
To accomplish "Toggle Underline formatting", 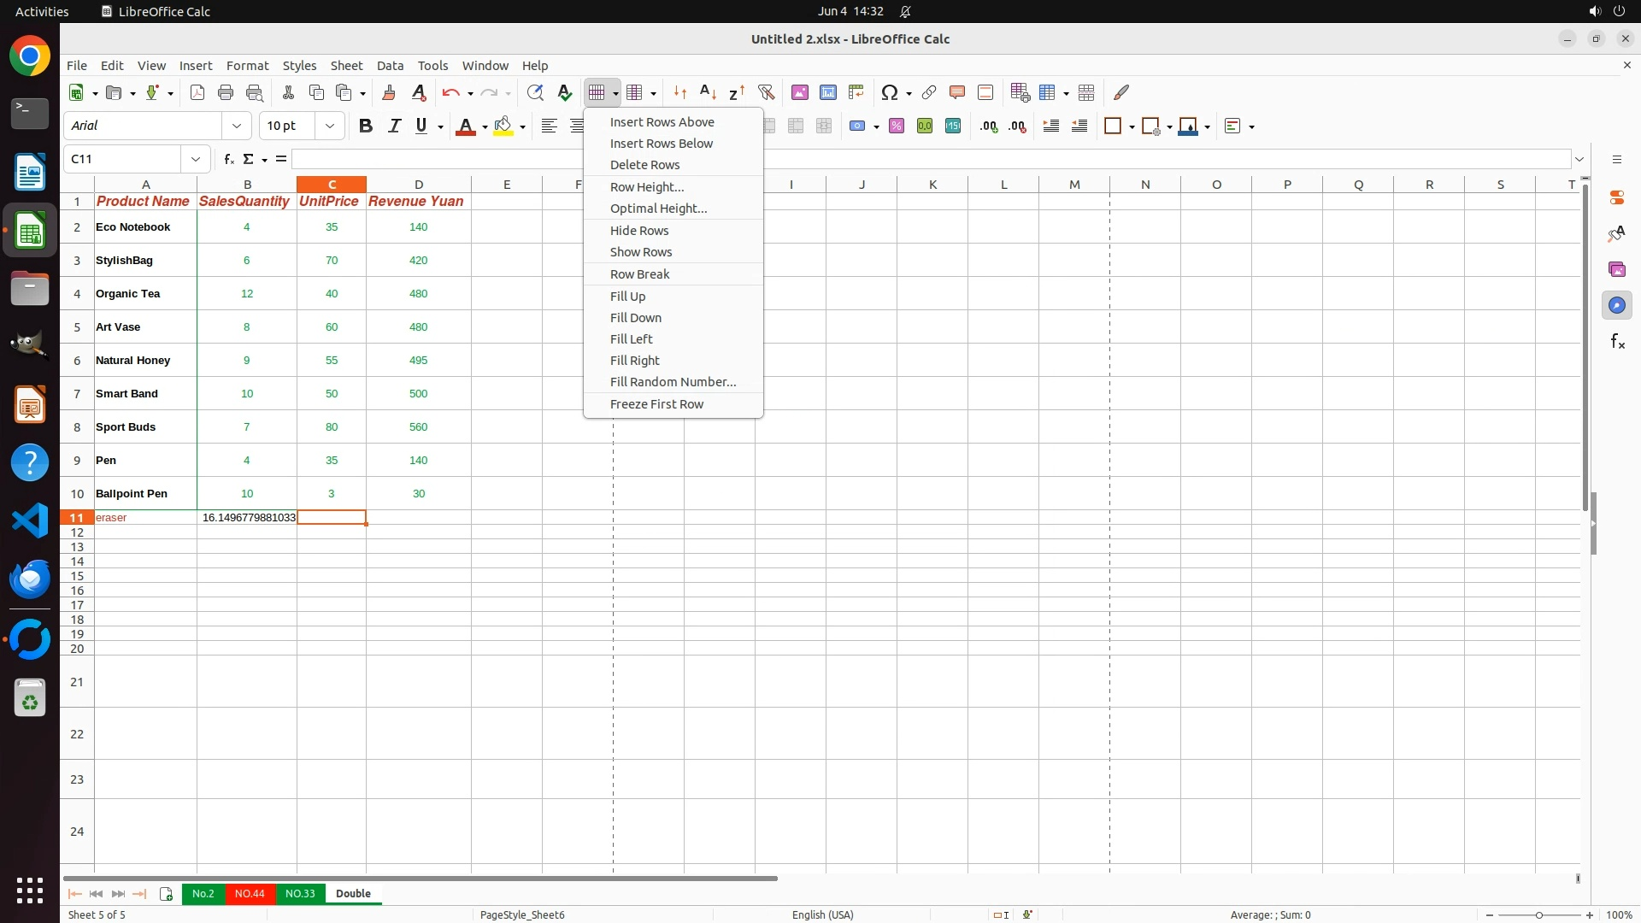I will point(421,126).
